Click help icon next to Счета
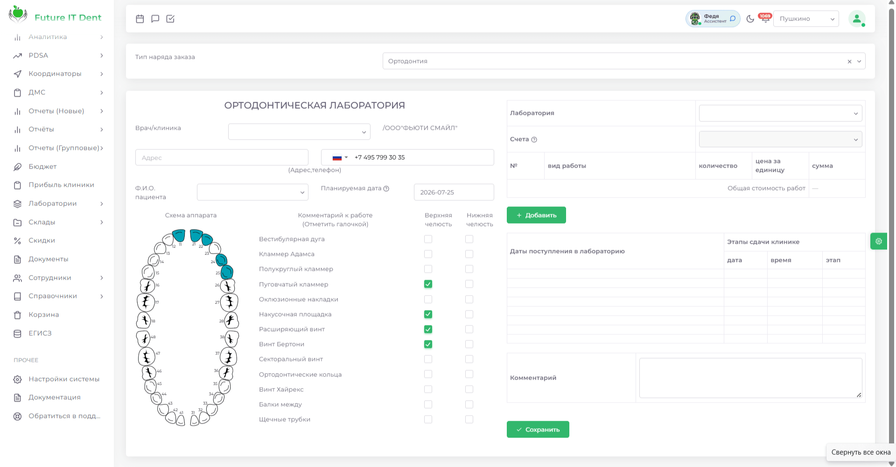 534,140
